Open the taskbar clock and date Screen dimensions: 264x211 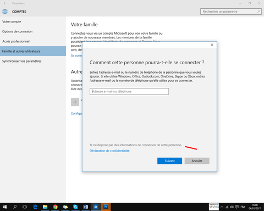(255, 207)
